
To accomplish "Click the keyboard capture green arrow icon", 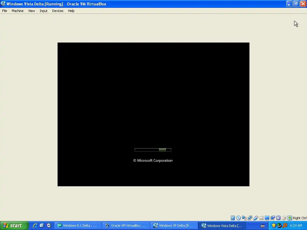I will [290, 218].
